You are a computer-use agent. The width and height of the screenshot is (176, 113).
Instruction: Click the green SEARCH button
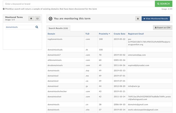click(x=163, y=4)
